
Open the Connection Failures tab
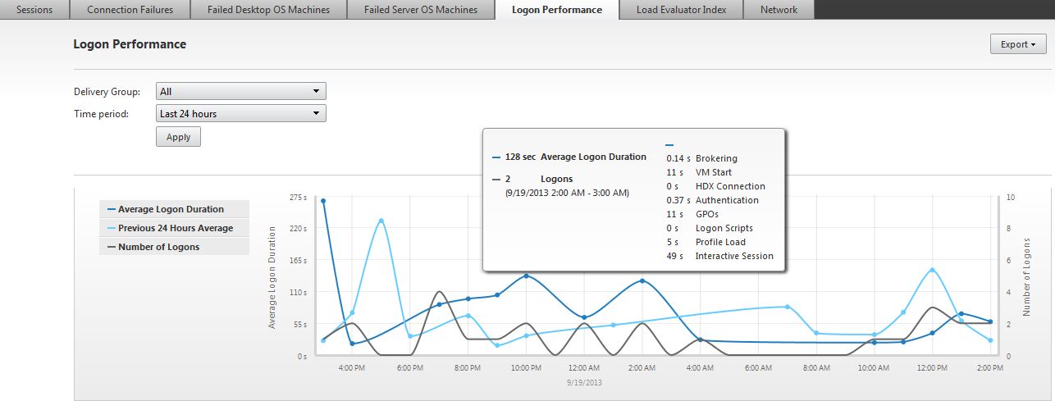130,10
